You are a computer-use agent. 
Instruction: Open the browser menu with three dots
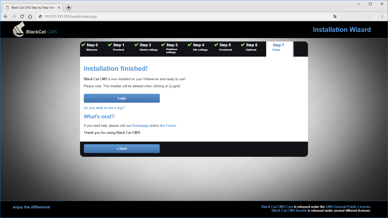[382, 16]
